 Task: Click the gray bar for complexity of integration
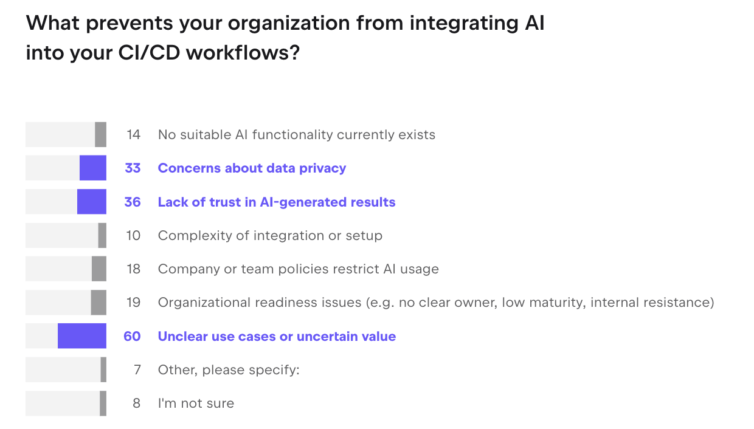(102, 235)
